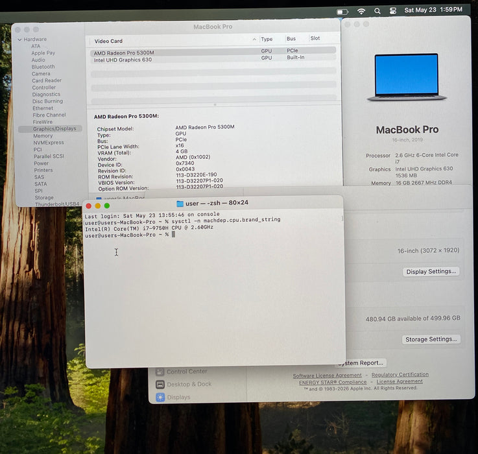478x454 pixels.
Task: Click the date and time in menu bar
Action: [x=433, y=10]
